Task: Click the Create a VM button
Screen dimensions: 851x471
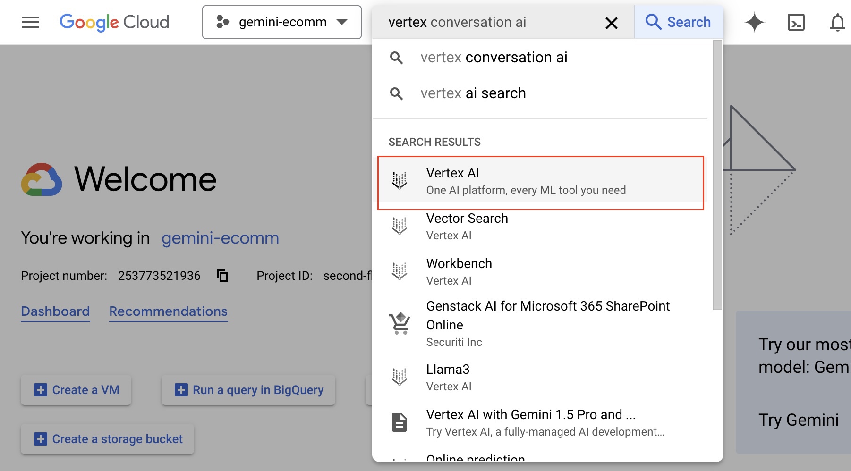Action: (x=76, y=390)
